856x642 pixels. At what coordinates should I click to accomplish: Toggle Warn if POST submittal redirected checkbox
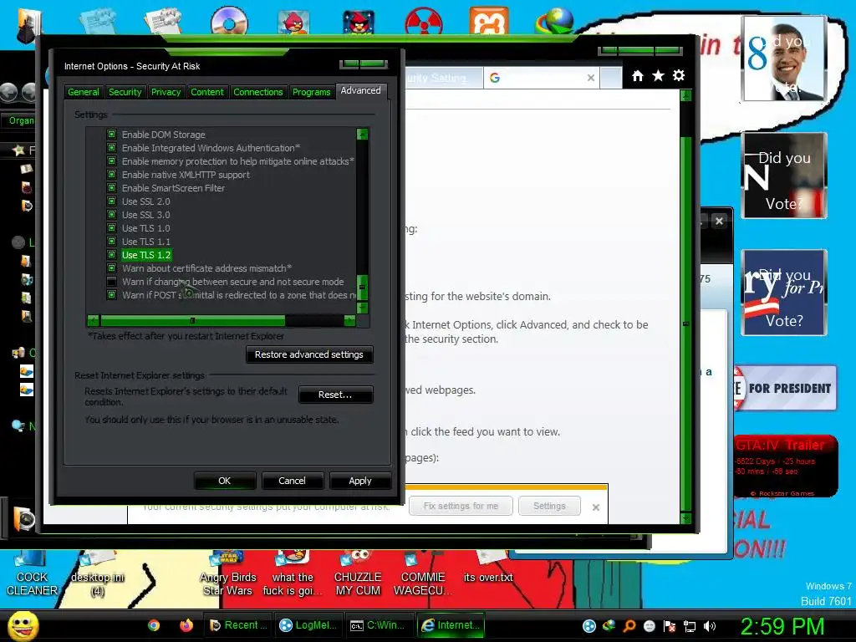[111, 295]
